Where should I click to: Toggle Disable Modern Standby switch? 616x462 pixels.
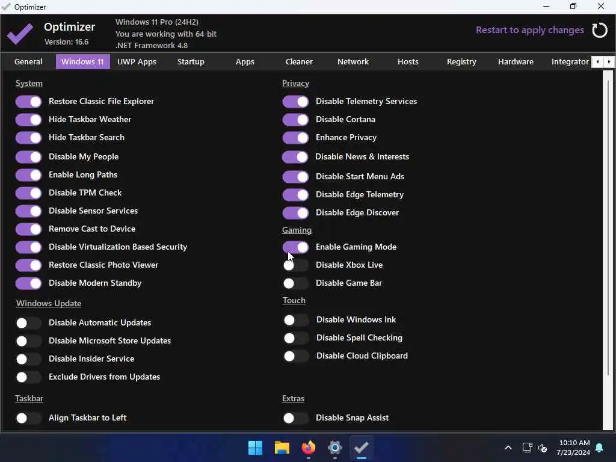[28, 283]
